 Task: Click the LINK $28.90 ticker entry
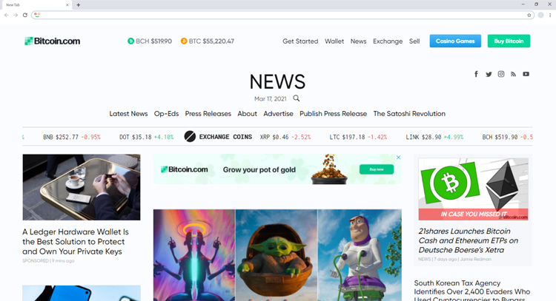[434, 137]
